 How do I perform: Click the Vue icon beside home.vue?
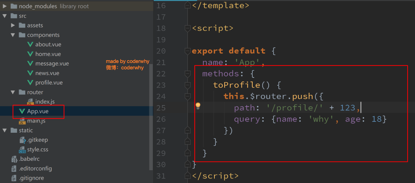[x=30, y=54]
